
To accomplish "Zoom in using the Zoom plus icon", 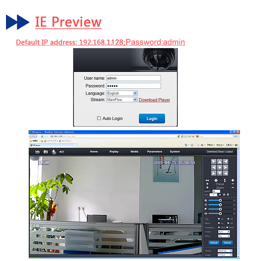I will pyautogui.click(x=207, y=188).
